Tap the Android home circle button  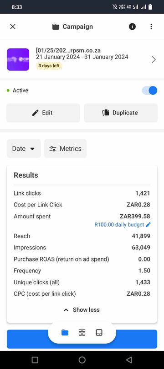pyautogui.click(x=82, y=360)
